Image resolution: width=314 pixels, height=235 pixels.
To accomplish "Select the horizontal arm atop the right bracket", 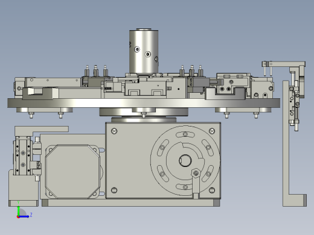I will pyautogui.click(x=284, y=64).
